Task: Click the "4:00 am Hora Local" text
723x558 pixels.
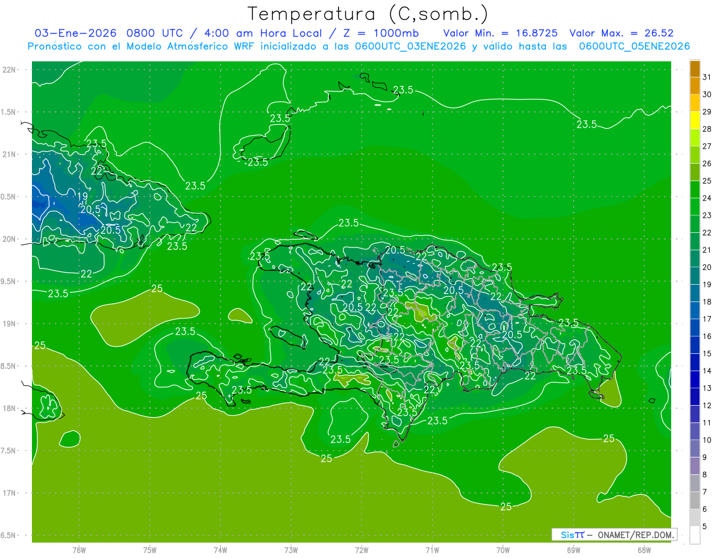Action: [267, 33]
